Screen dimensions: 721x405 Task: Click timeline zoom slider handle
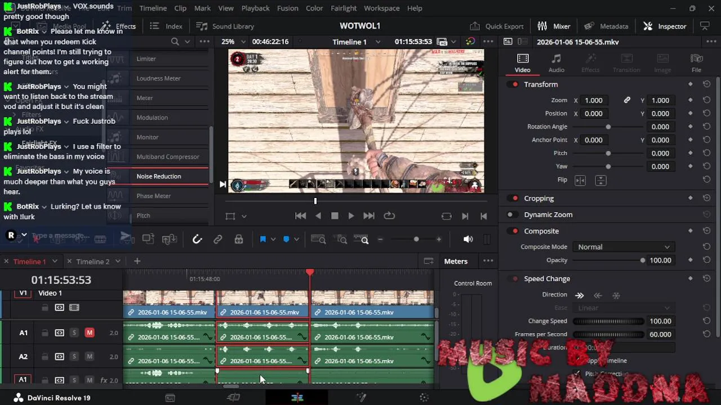pyautogui.click(x=416, y=240)
